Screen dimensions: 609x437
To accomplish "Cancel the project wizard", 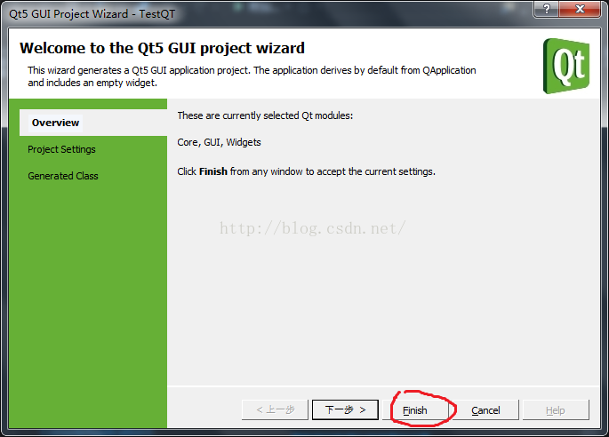I will tap(485, 410).
